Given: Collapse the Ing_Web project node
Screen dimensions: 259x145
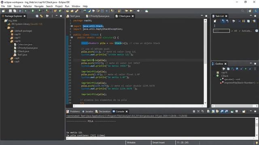Looking at the screenshot, I should pos(3,21).
